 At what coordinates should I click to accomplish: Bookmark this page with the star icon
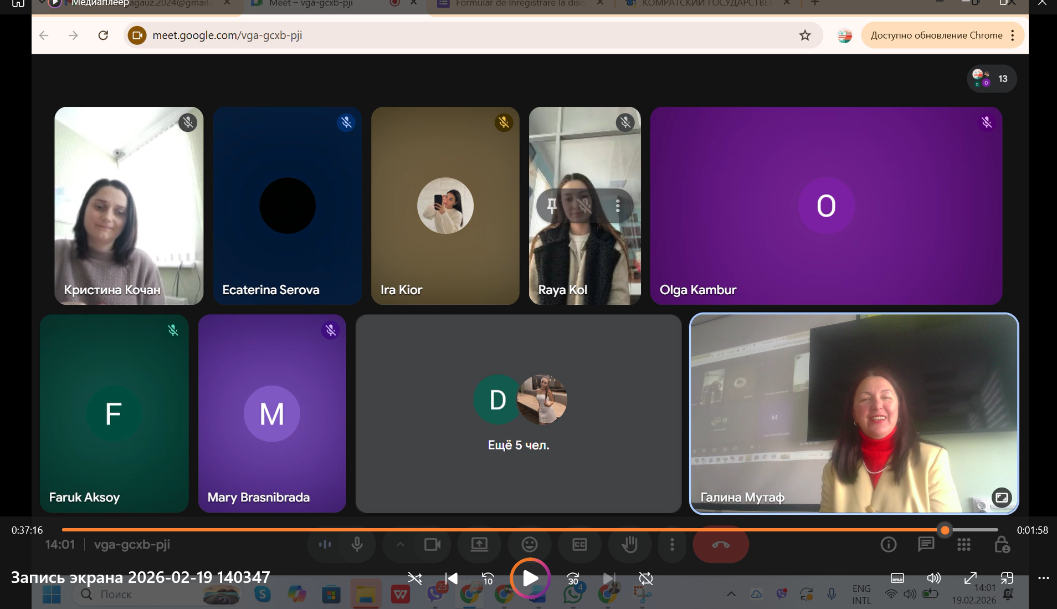click(x=805, y=35)
